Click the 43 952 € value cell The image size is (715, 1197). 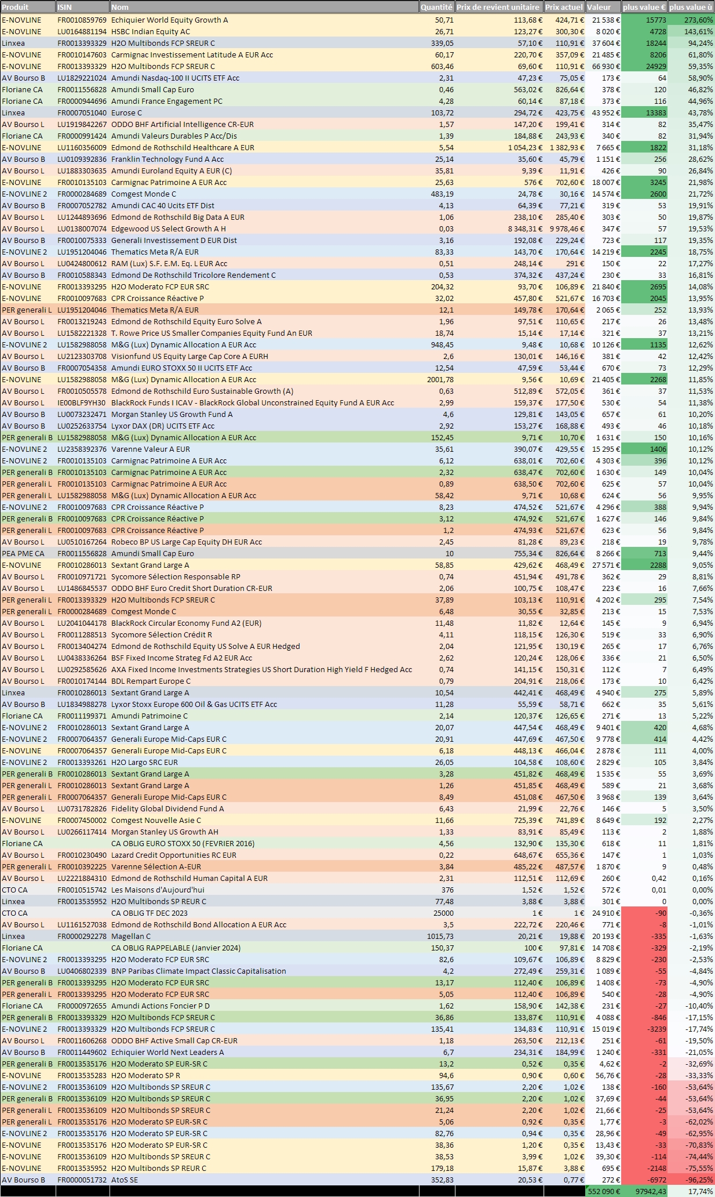[603, 113]
